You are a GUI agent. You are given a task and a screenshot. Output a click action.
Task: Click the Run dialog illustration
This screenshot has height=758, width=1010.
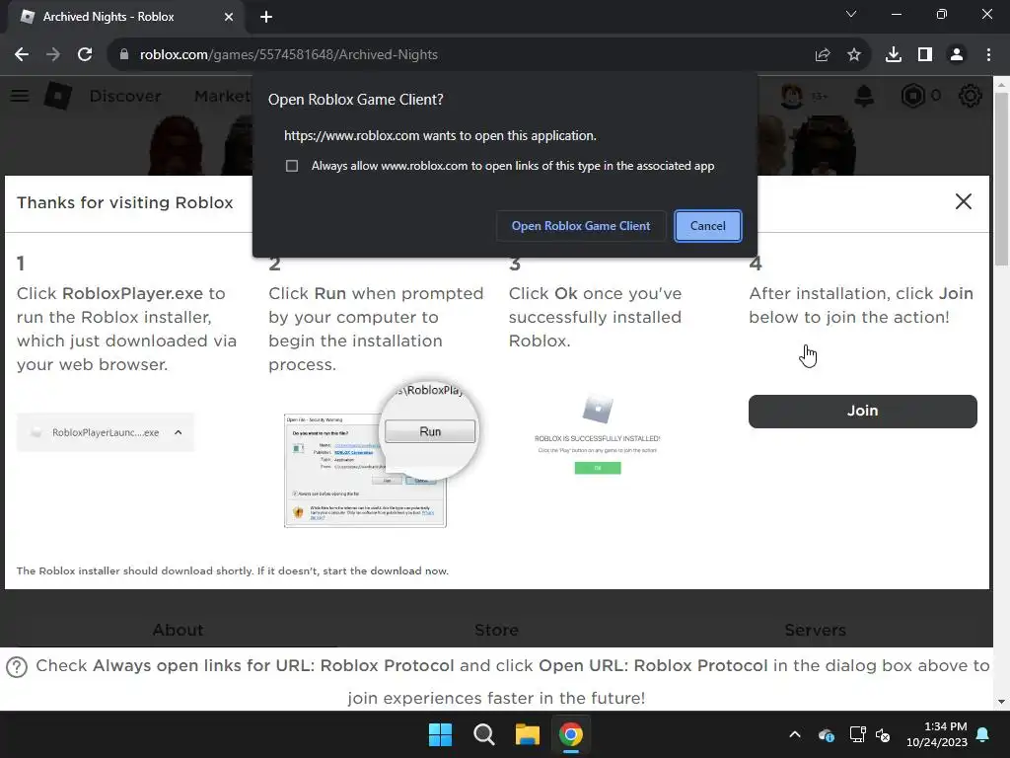coord(382,454)
